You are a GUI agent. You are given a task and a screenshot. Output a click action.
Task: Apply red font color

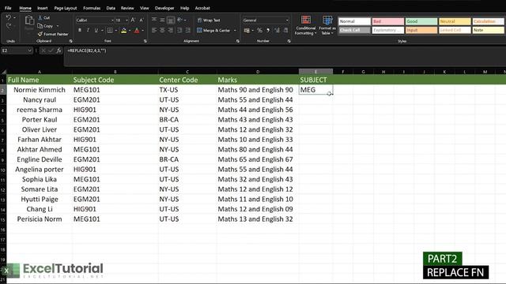(137, 30)
